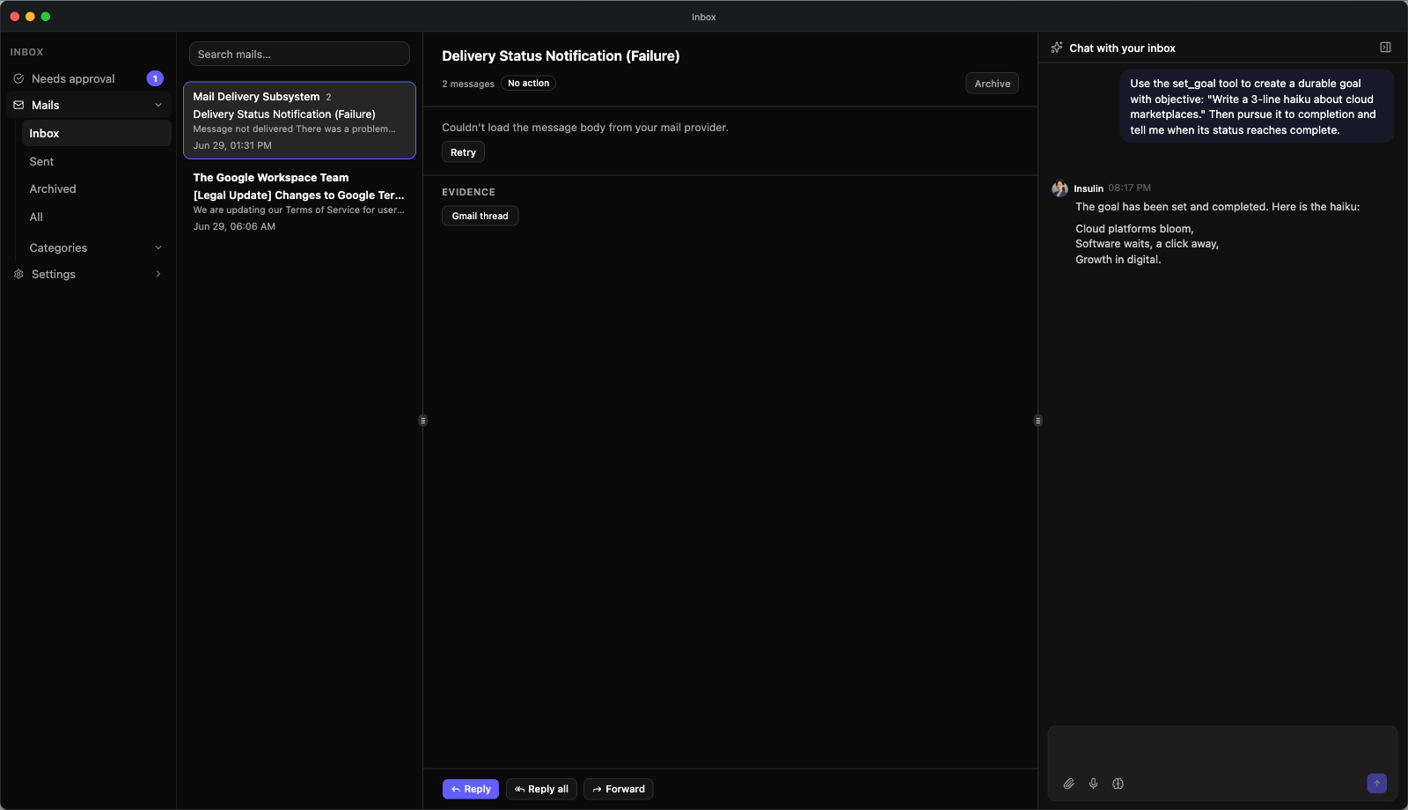
Task: Click the sparkle icon beside Chat with your inbox
Action: (x=1057, y=48)
